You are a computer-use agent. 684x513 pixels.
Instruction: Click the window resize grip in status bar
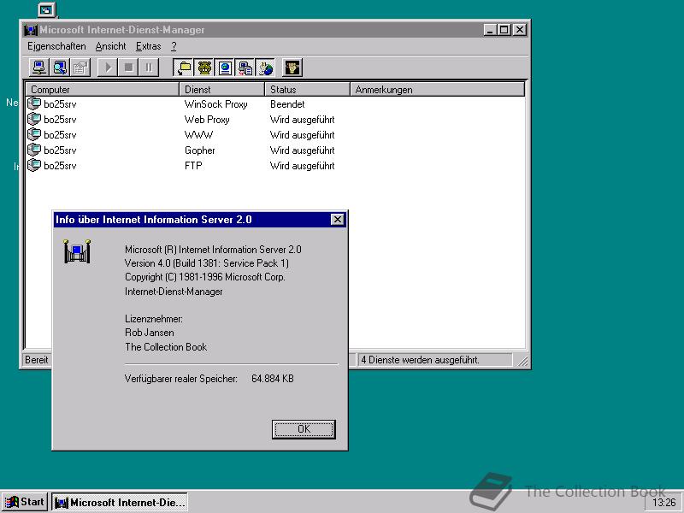coord(522,361)
